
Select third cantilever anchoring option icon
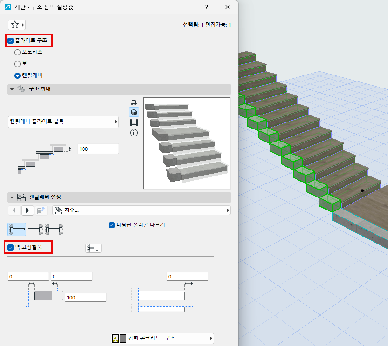(54, 230)
